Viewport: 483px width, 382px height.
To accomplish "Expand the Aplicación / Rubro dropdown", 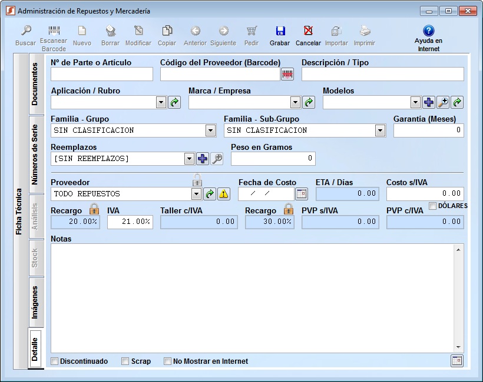I will point(161,102).
